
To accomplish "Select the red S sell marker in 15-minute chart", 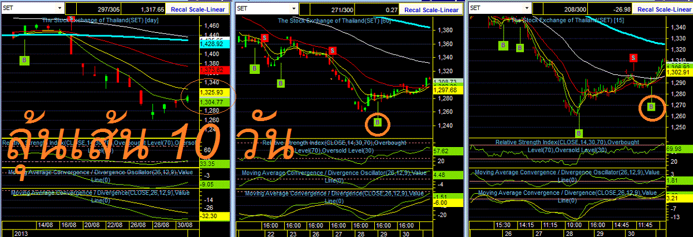I will (633, 57).
